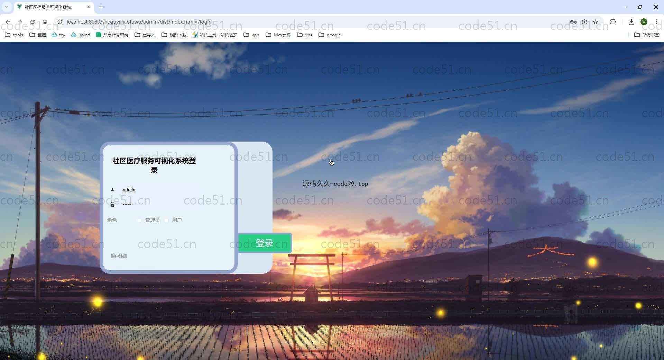Click the browser forward arrow
Image resolution: width=664 pixels, height=360 pixels.
coord(20,22)
